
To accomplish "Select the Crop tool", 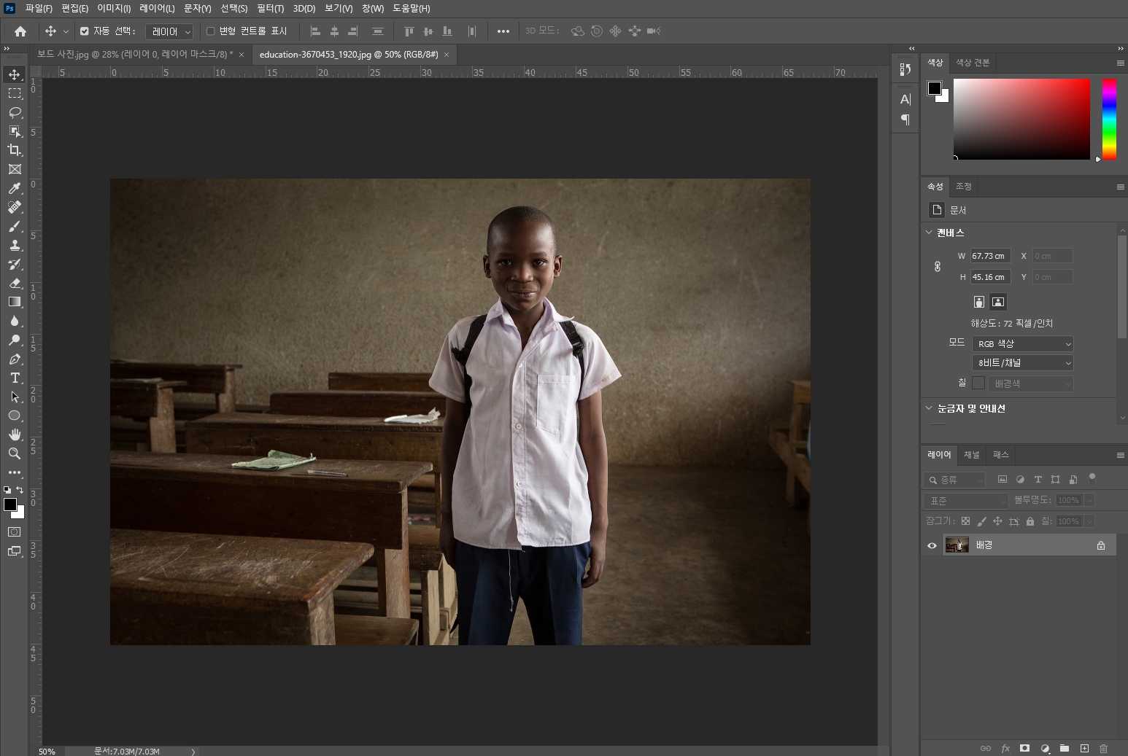I will tap(14, 150).
